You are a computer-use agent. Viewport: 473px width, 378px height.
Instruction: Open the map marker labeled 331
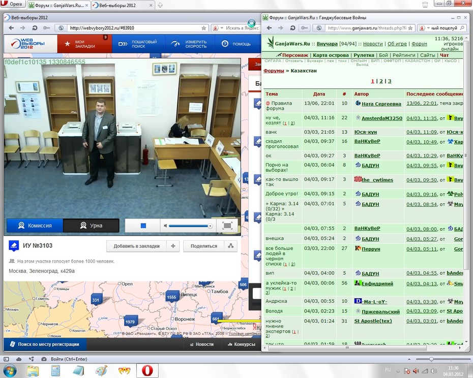pos(96,300)
